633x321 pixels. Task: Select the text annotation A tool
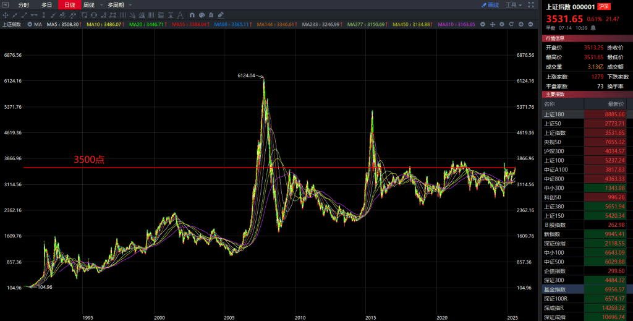[x=180, y=15]
